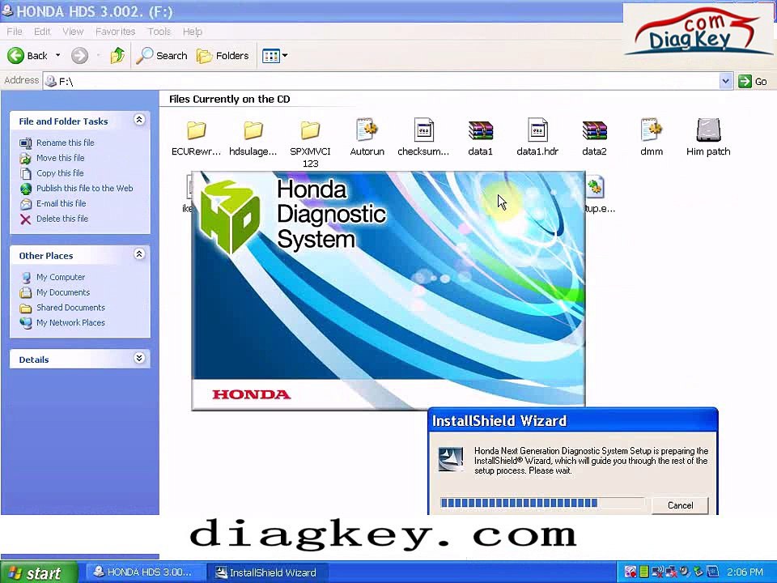This screenshot has width=777, height=583.
Task: Click Publish this file to the Web
Action: (x=85, y=189)
